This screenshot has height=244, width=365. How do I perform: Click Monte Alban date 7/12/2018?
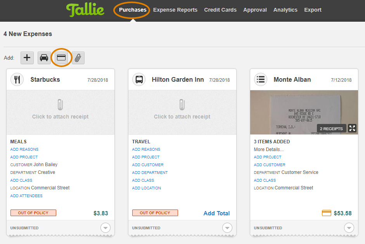click(x=341, y=80)
